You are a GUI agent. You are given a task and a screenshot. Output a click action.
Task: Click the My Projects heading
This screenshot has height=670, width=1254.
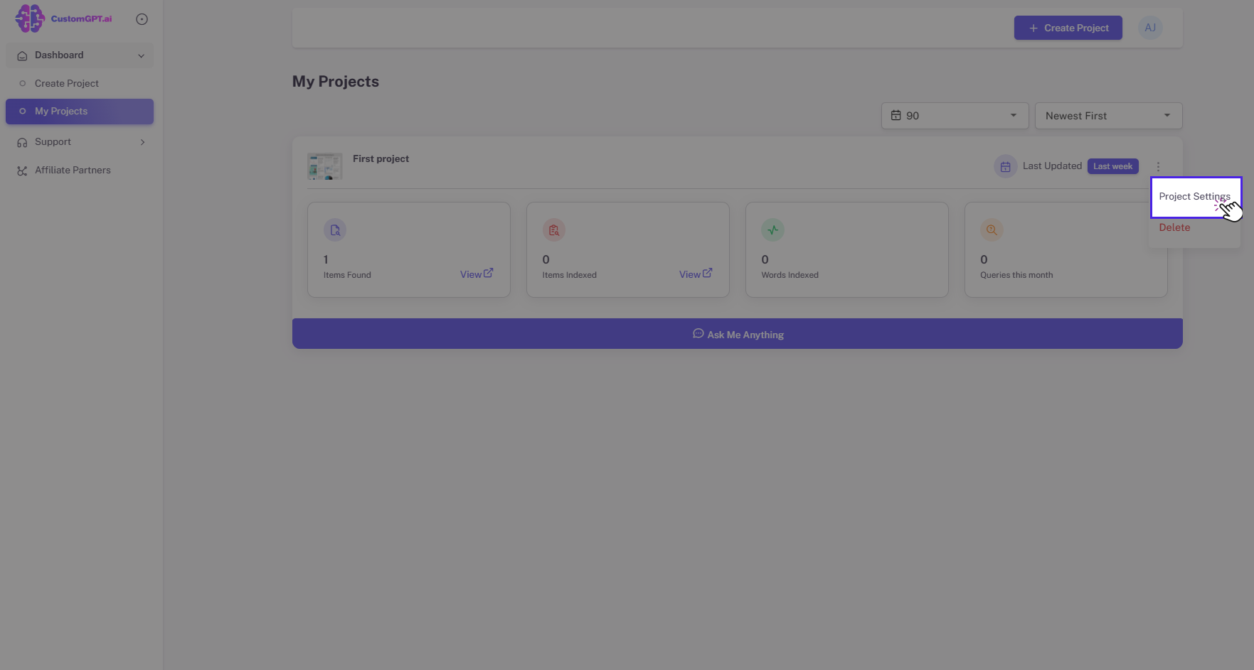pyautogui.click(x=336, y=82)
